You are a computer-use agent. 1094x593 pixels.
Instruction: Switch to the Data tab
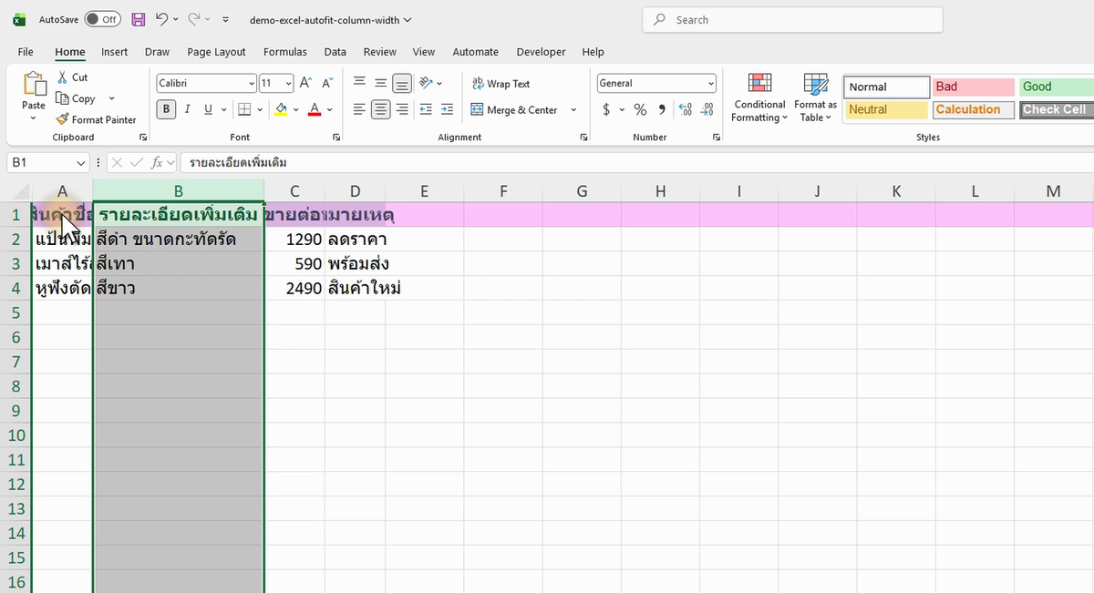click(x=335, y=52)
